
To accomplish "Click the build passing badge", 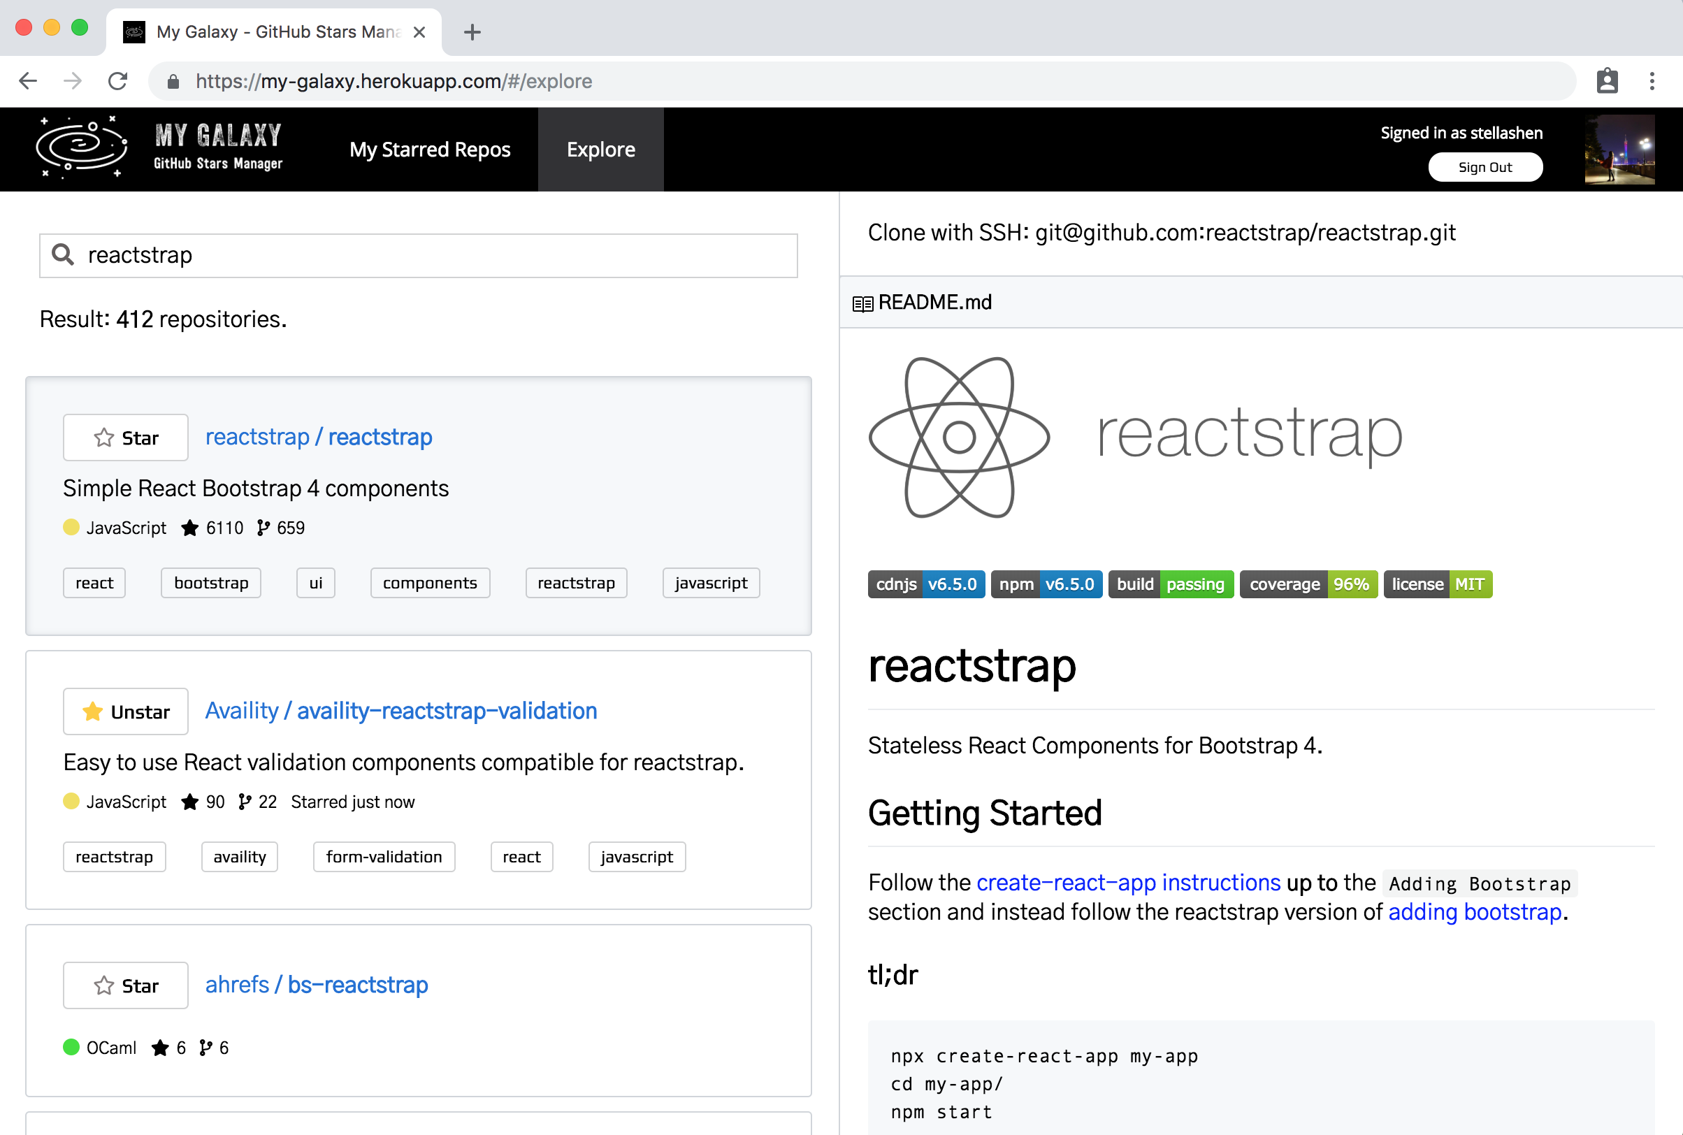I will [x=1171, y=584].
